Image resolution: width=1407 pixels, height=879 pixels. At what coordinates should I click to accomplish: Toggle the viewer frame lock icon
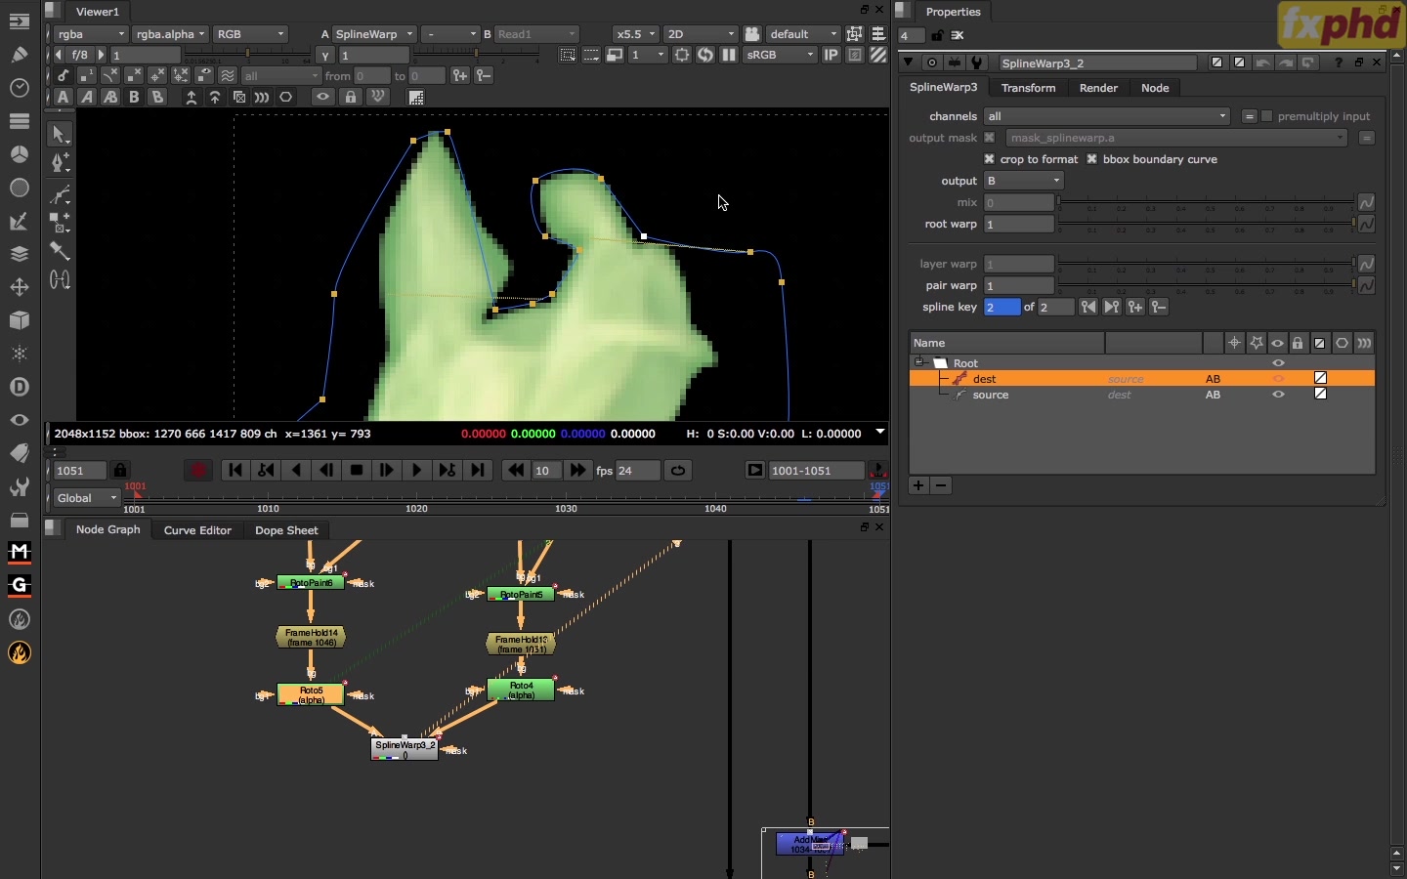click(120, 471)
